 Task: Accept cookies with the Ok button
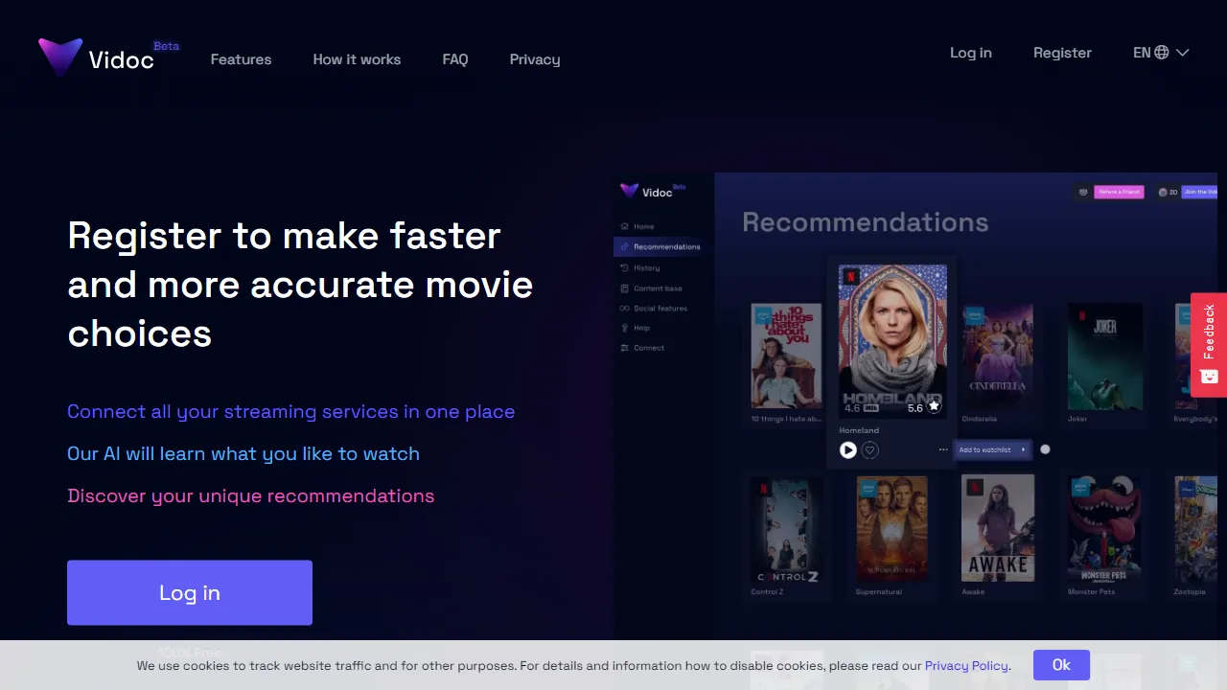click(x=1061, y=665)
